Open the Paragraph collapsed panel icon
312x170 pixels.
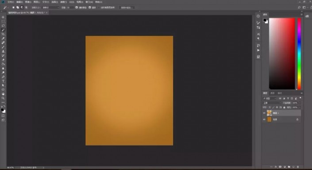coord(258,39)
